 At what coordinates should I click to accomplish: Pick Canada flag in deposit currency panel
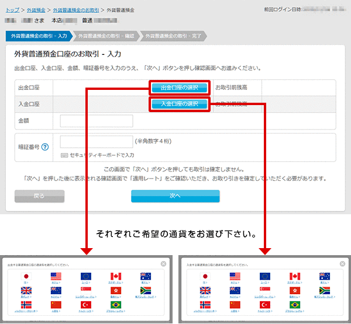(x=294, y=276)
